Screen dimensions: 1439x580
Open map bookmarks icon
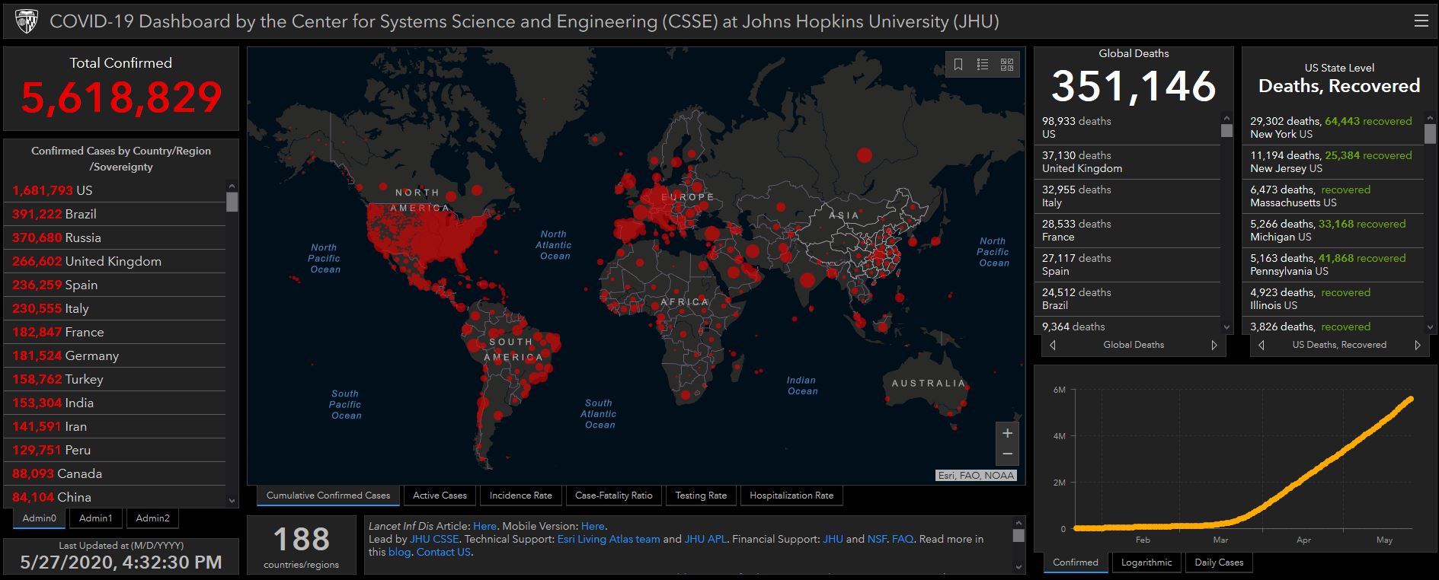[958, 65]
